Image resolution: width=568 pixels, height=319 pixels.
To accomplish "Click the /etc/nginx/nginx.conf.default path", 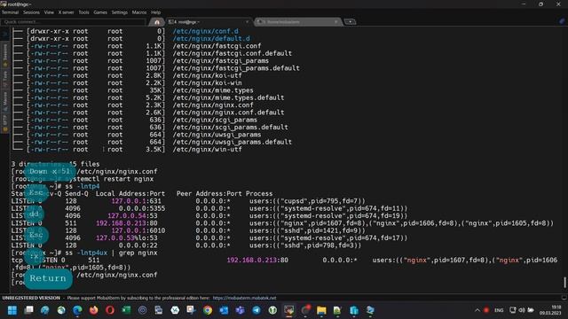I will coord(228,113).
